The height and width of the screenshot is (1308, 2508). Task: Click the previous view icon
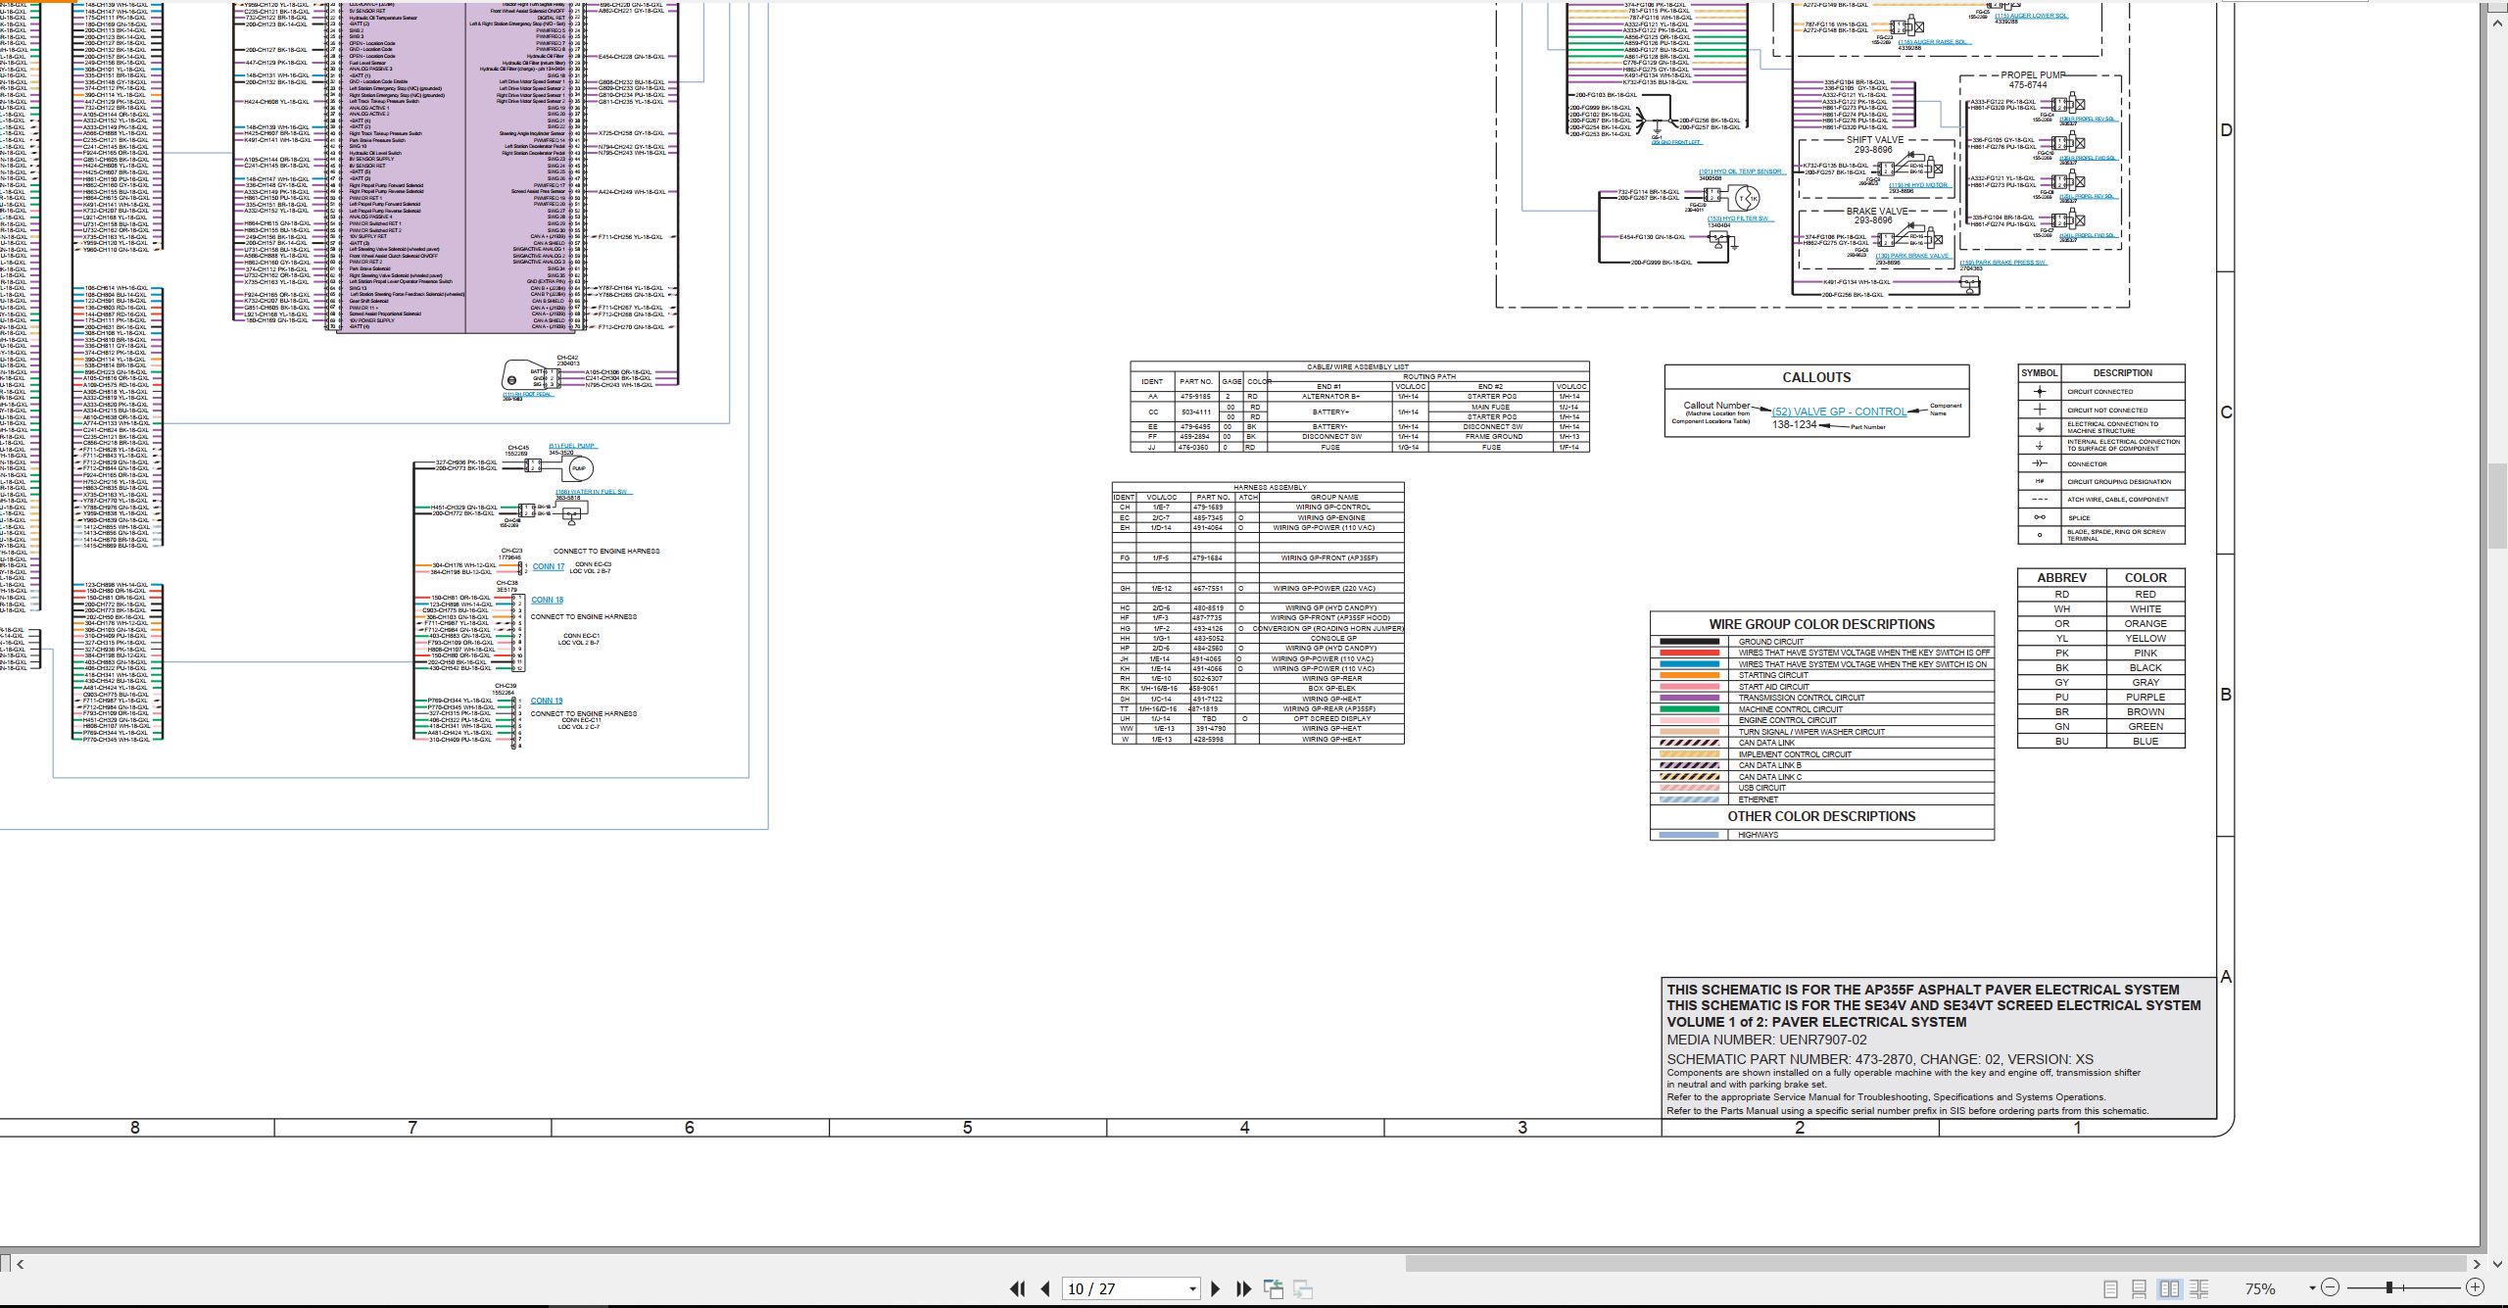1274,1288
